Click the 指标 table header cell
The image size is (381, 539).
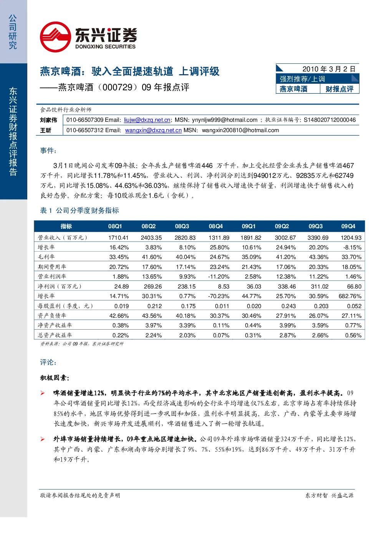66,226
